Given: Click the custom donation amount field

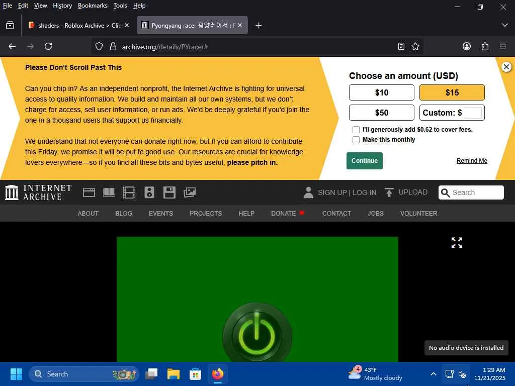Looking at the screenshot, I should click(473, 113).
